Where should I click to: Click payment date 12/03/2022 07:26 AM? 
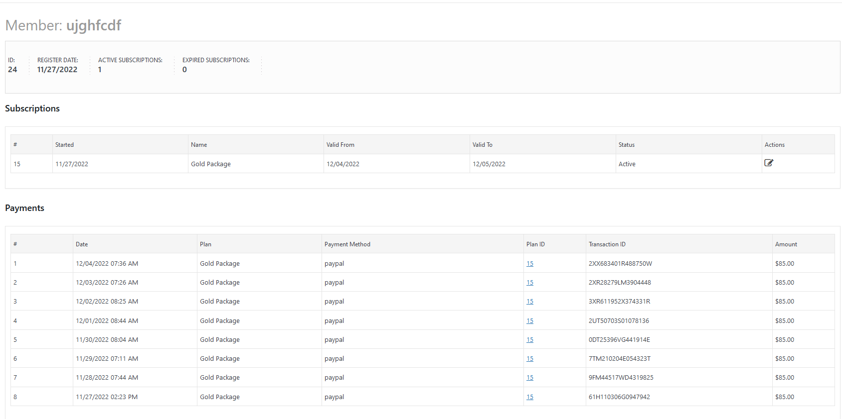(107, 283)
